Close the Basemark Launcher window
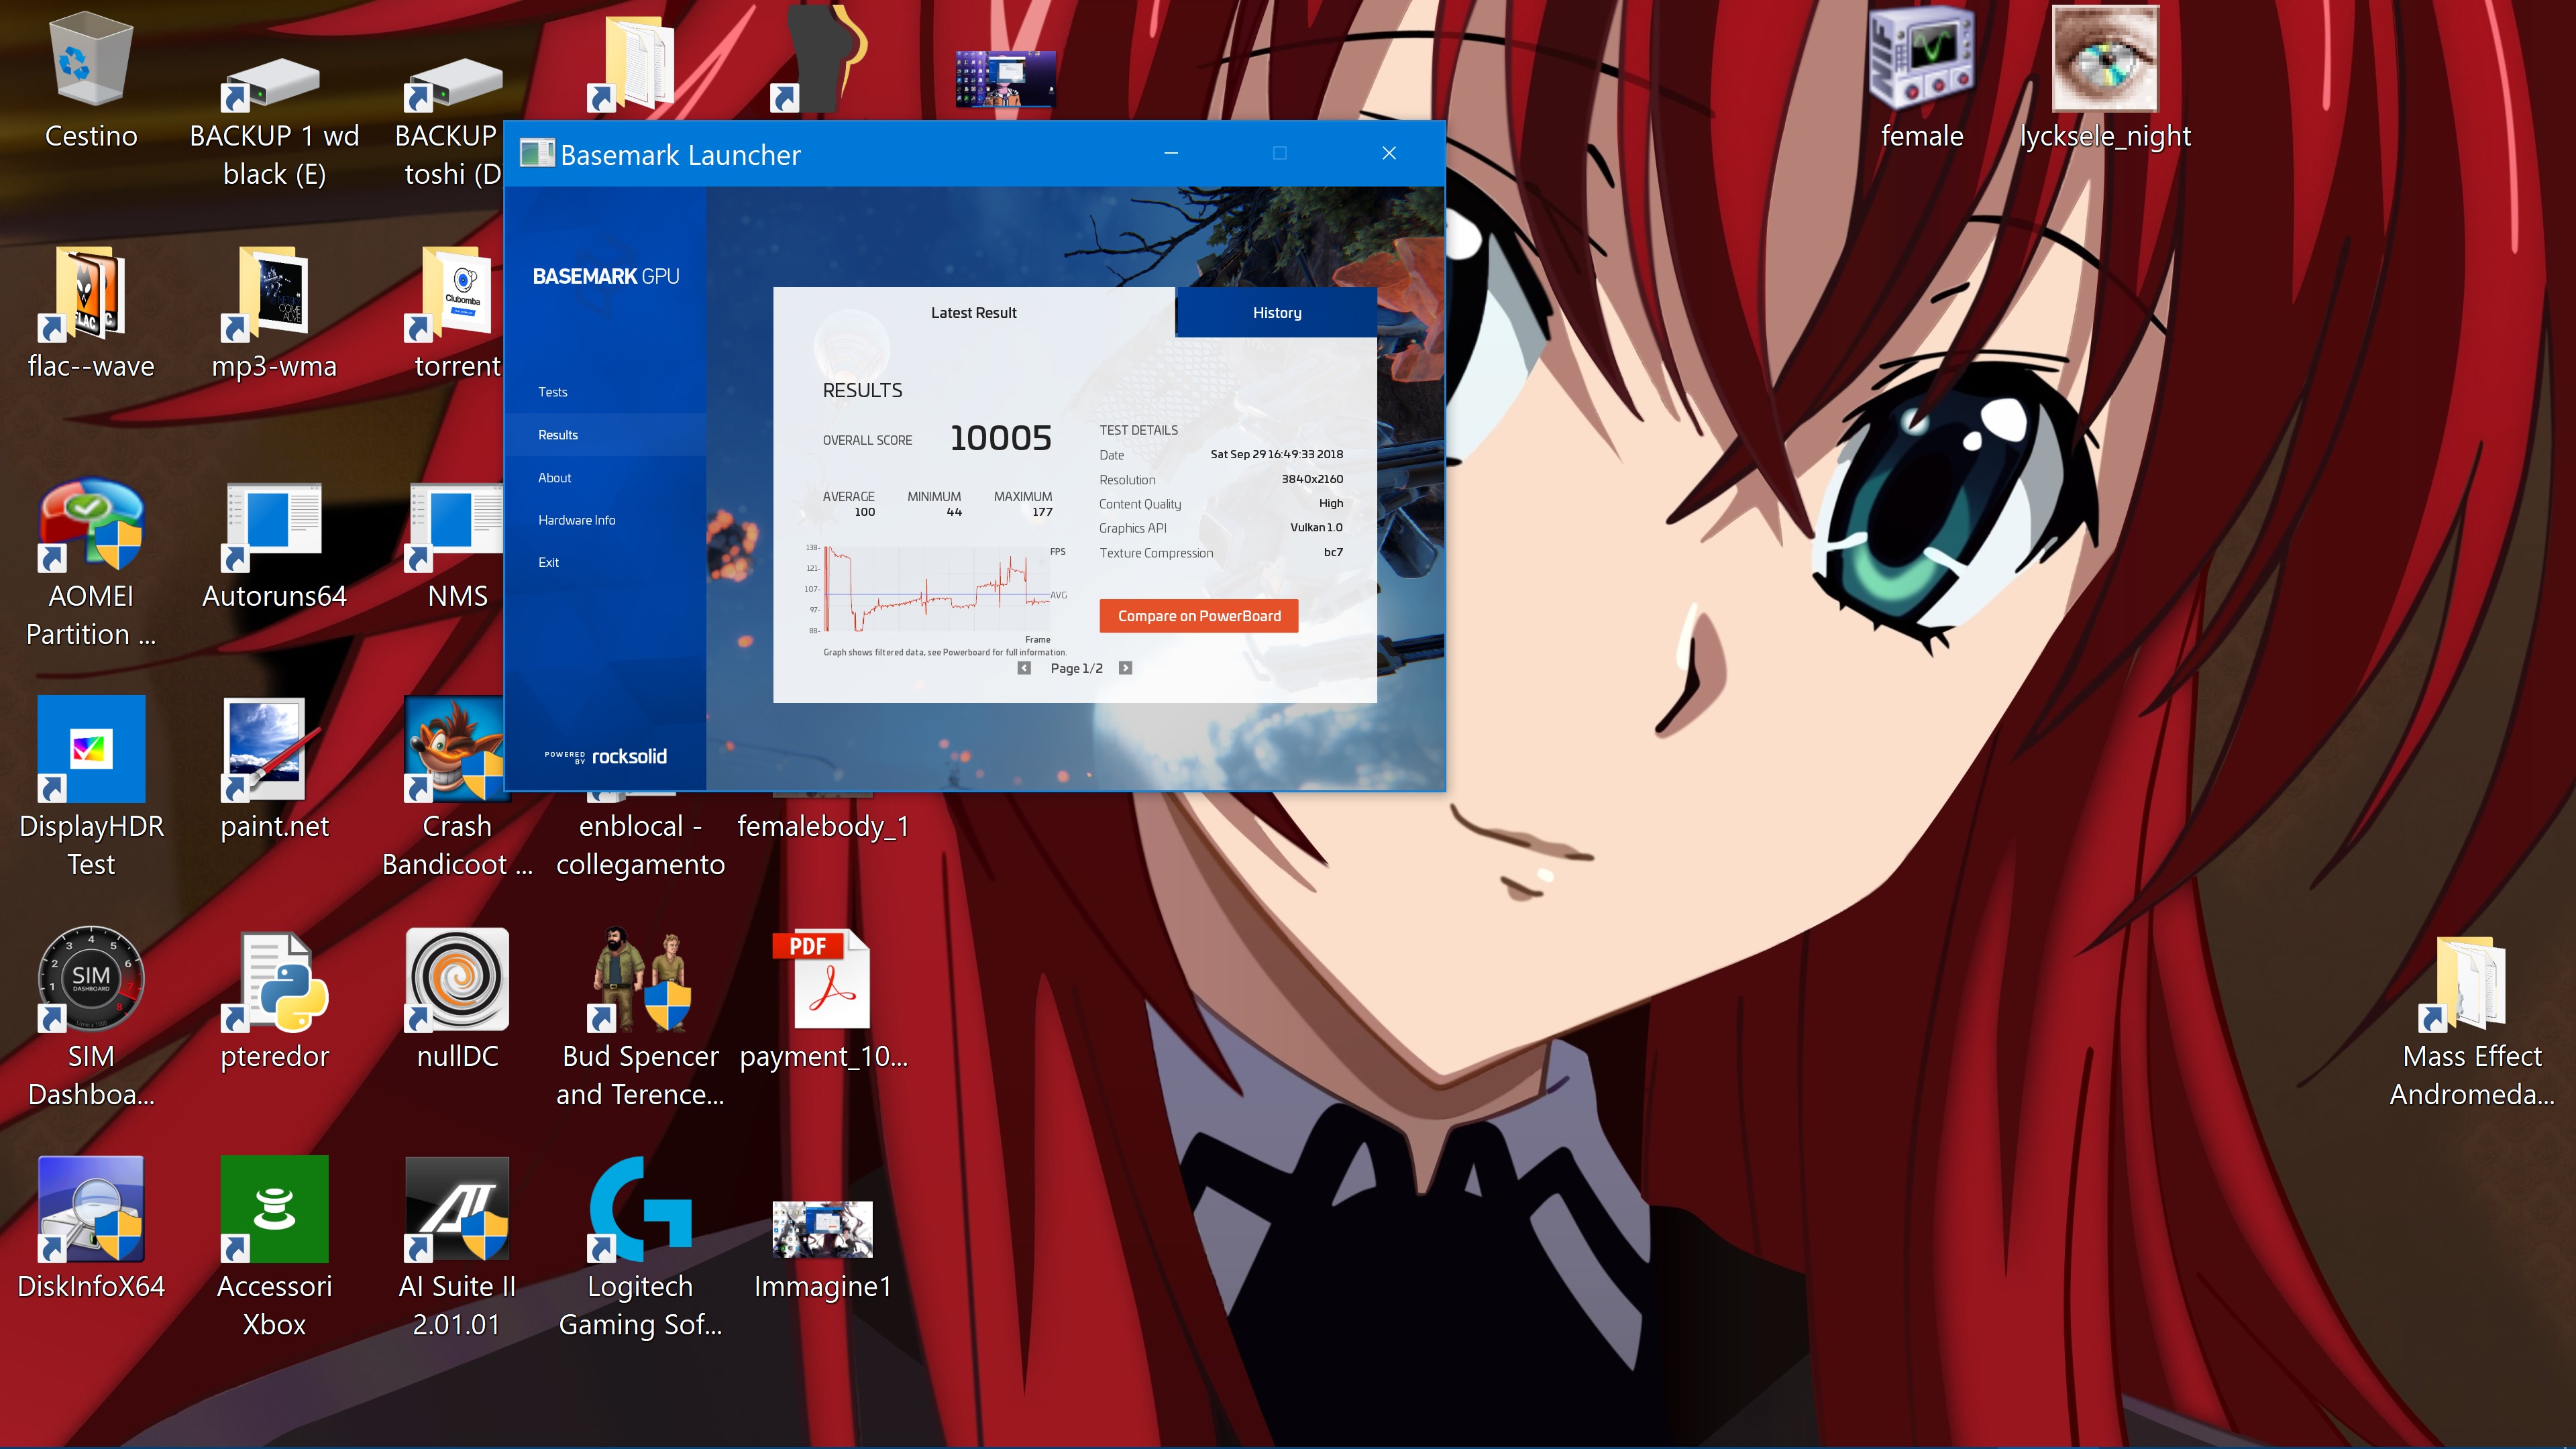Screen dimensions: 2576x1449 tap(1389, 153)
